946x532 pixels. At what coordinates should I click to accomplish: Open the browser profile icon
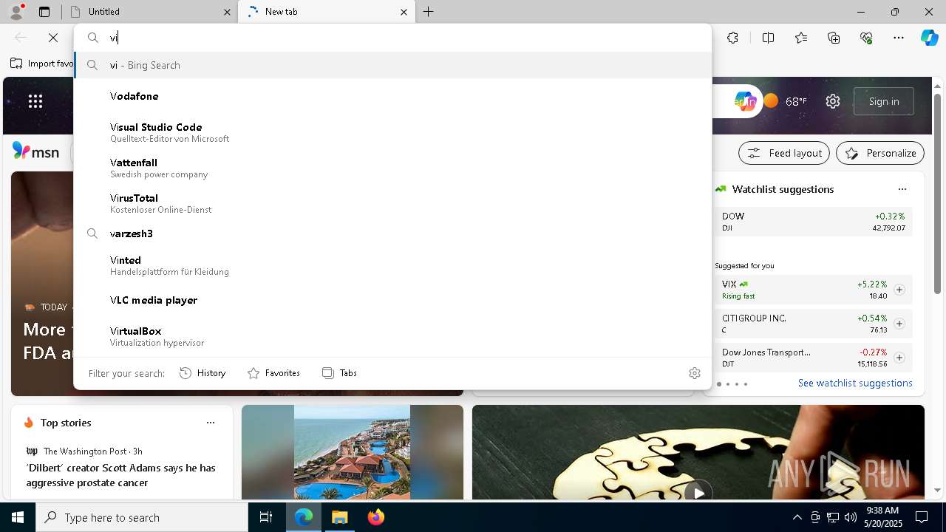pos(16,12)
